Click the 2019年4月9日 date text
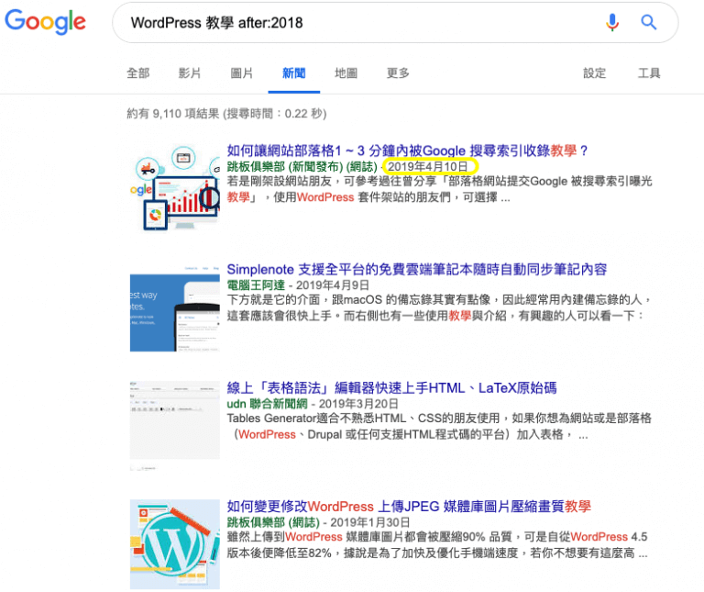This screenshot has width=704, height=592. (332, 285)
